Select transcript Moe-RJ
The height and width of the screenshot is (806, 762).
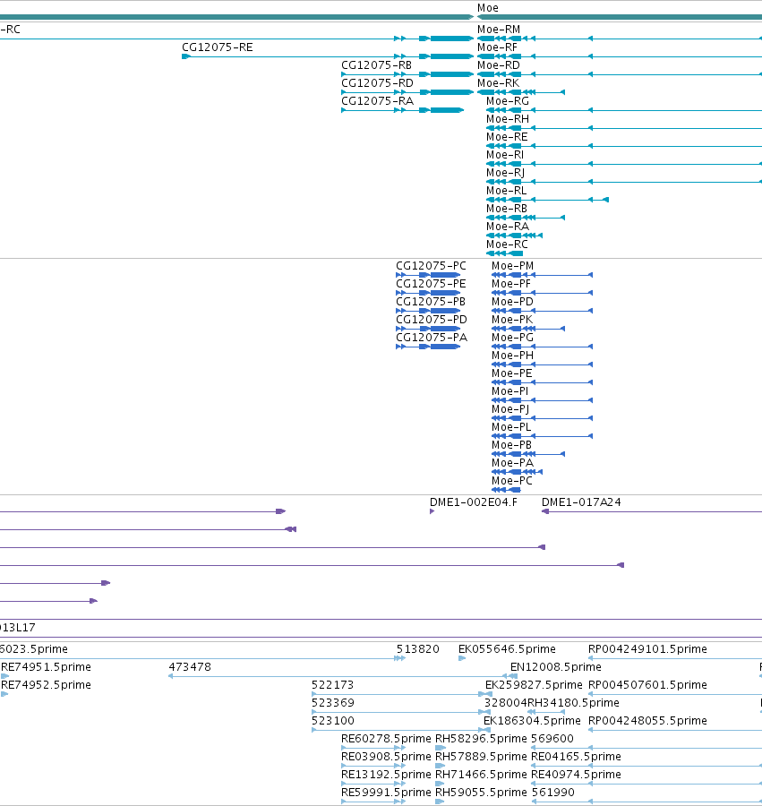tap(506, 173)
